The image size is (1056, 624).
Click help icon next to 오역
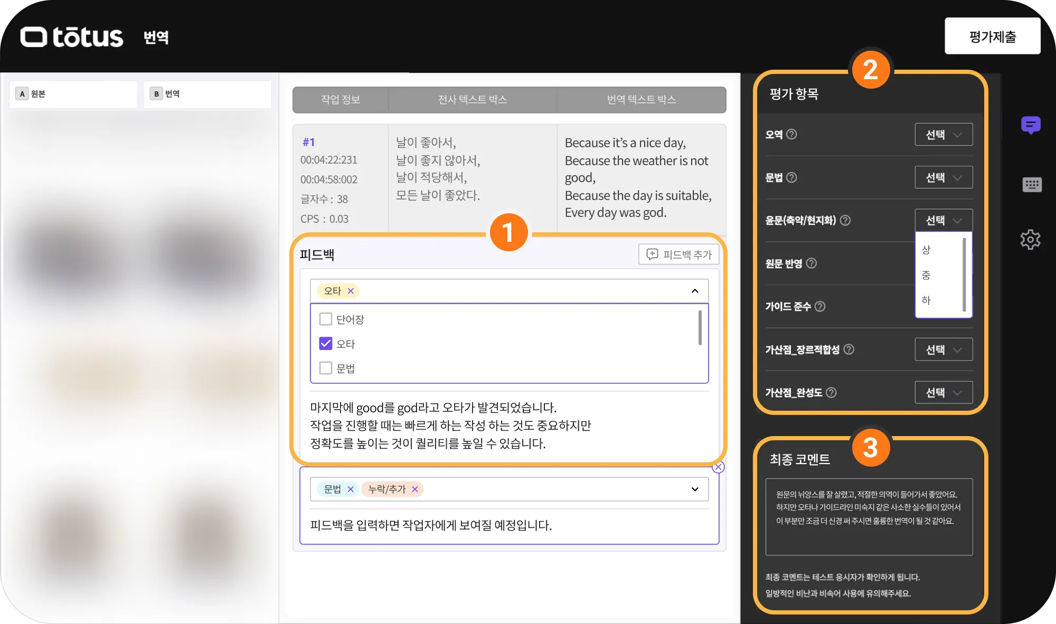point(791,135)
